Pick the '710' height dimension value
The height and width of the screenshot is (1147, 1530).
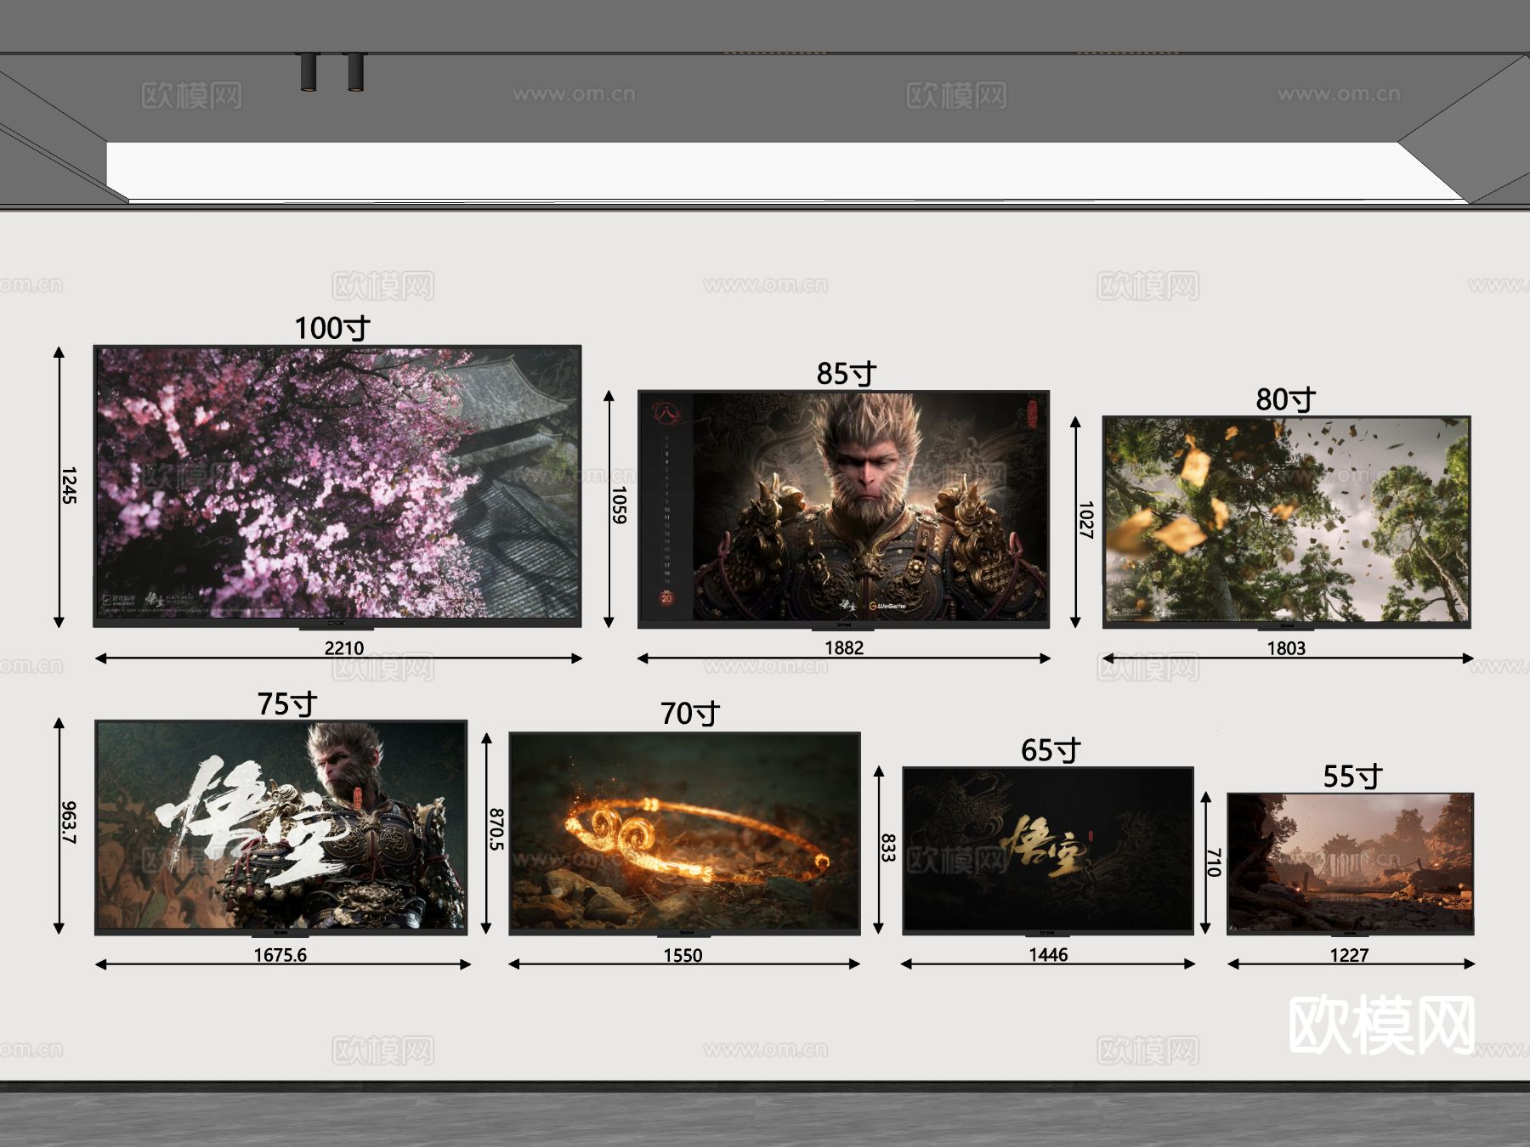tap(1214, 862)
